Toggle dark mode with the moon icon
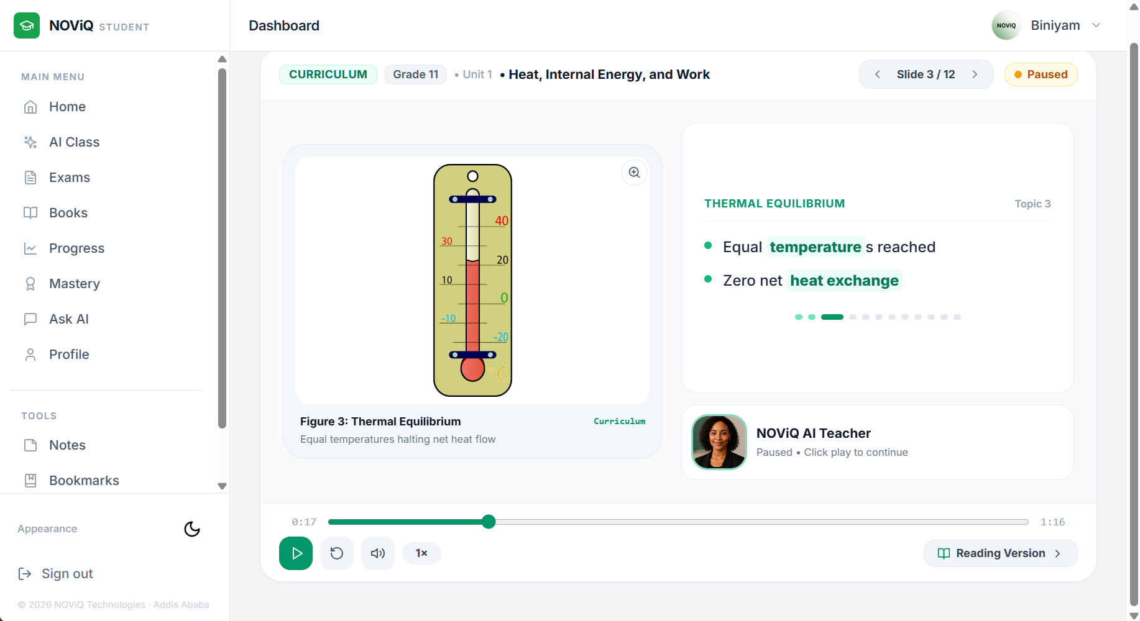This screenshot has width=1140, height=621. click(192, 529)
